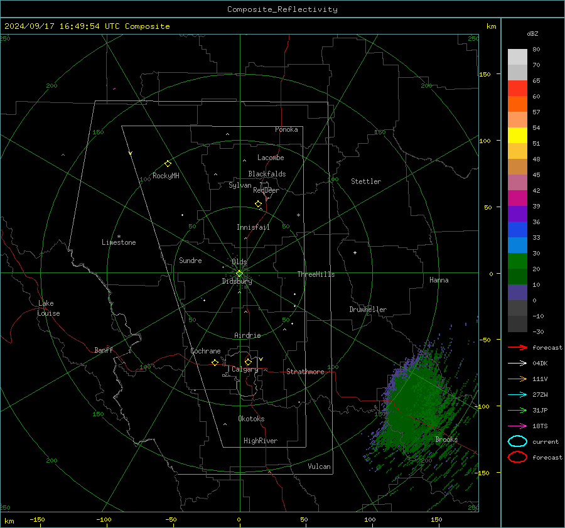The width and height of the screenshot is (565, 528).
Task: Click the asterisk marker east of Innisfail
Action: (298, 215)
